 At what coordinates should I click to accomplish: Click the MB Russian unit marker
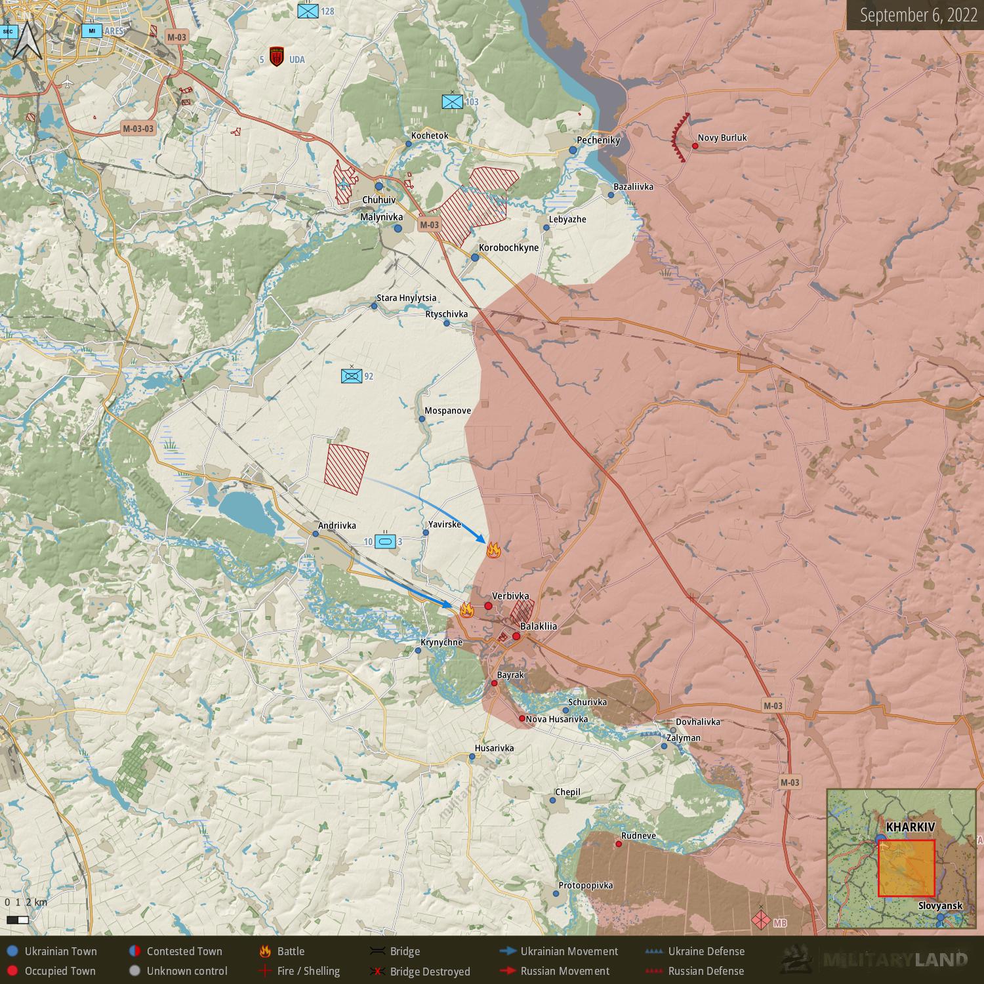pyautogui.click(x=760, y=921)
